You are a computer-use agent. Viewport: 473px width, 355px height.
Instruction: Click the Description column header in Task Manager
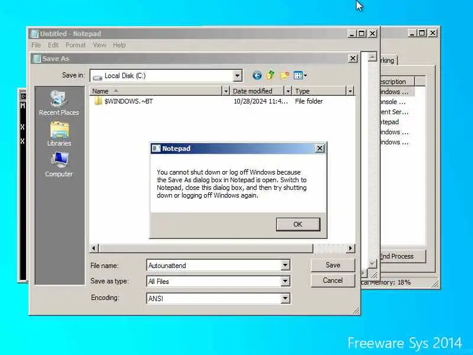(397, 82)
